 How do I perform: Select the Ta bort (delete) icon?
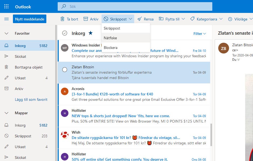pos(63,19)
